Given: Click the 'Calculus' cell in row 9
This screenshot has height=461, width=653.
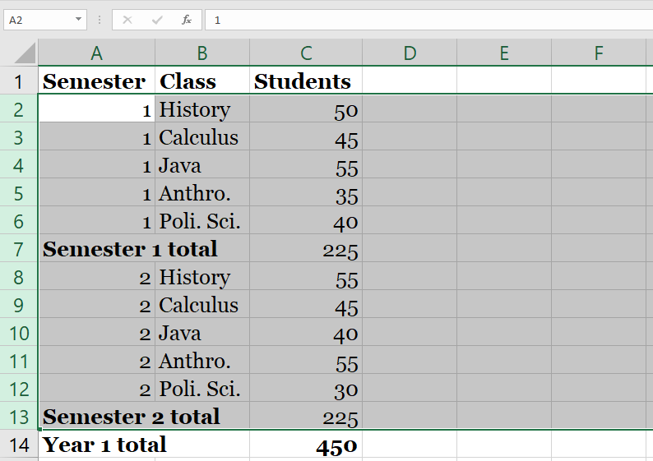Looking at the screenshot, I should point(202,305).
